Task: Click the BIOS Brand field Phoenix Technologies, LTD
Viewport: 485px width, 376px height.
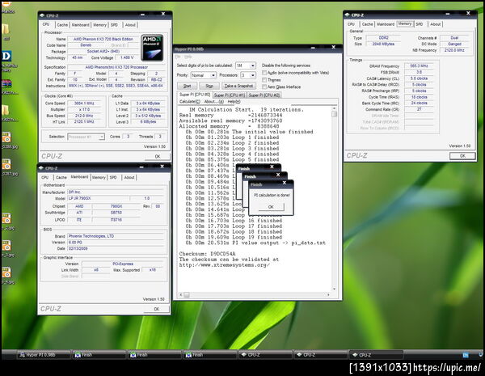Action: tap(116, 236)
